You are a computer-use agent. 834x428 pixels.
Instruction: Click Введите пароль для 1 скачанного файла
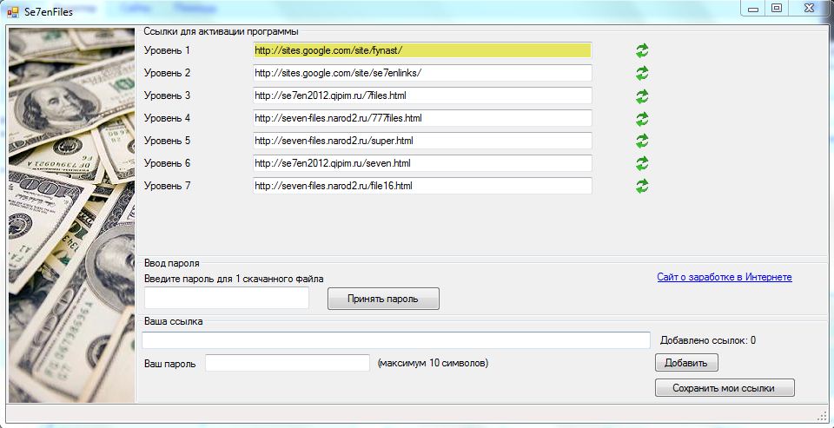tap(234, 278)
